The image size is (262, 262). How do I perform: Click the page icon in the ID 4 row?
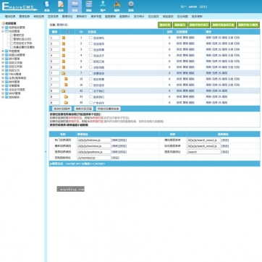[64, 55]
